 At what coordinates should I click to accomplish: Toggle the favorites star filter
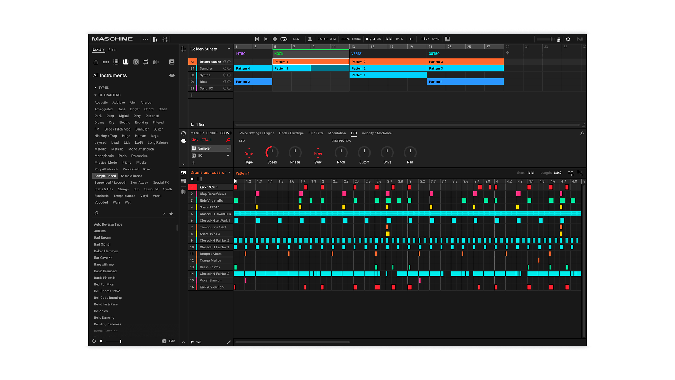pyautogui.click(x=171, y=214)
